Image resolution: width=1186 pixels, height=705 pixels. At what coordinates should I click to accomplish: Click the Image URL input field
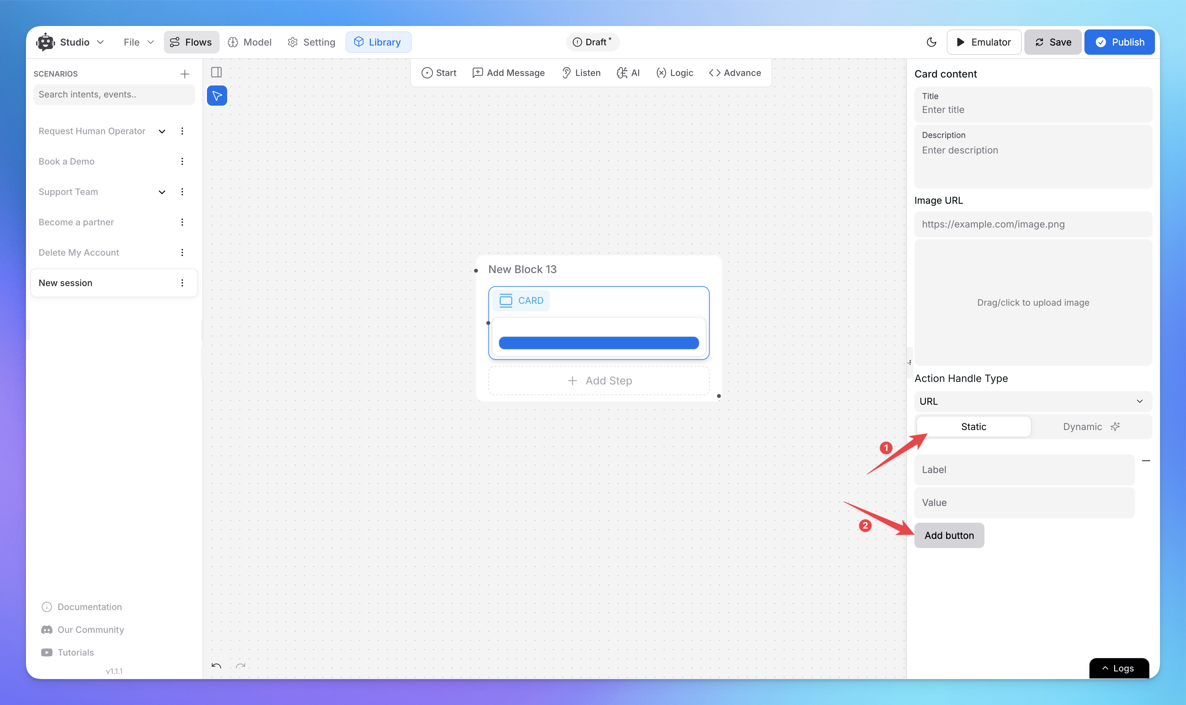1033,224
